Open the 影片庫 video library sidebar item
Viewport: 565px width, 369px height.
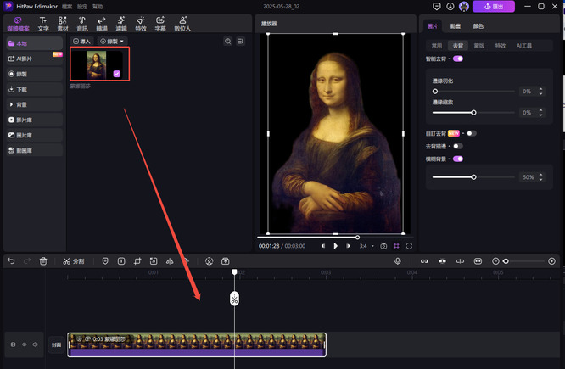[34, 120]
